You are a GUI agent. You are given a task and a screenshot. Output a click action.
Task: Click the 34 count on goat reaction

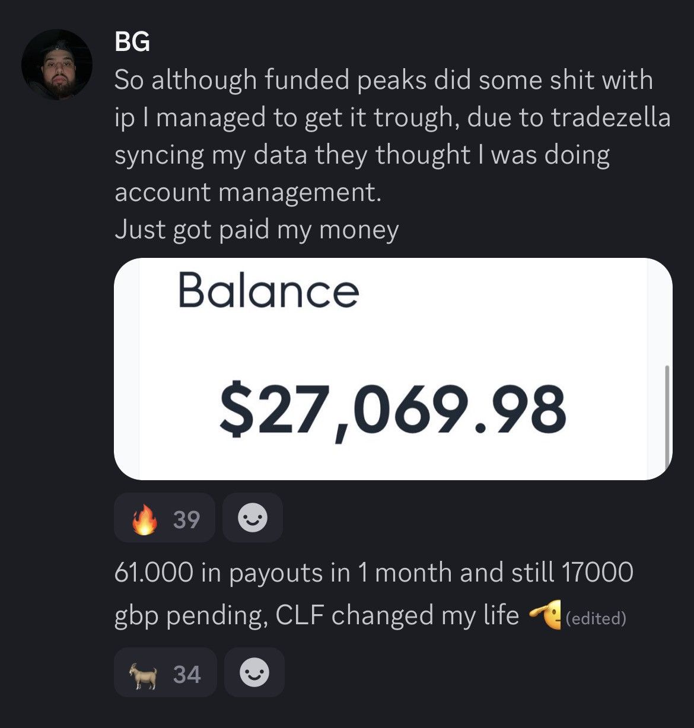[x=187, y=675]
